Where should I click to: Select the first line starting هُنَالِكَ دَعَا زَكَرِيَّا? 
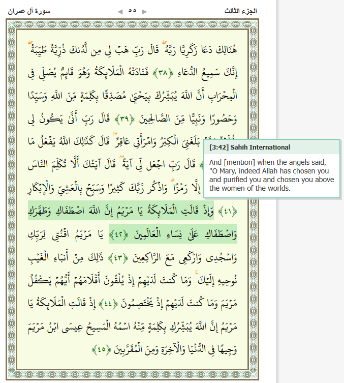point(133,49)
